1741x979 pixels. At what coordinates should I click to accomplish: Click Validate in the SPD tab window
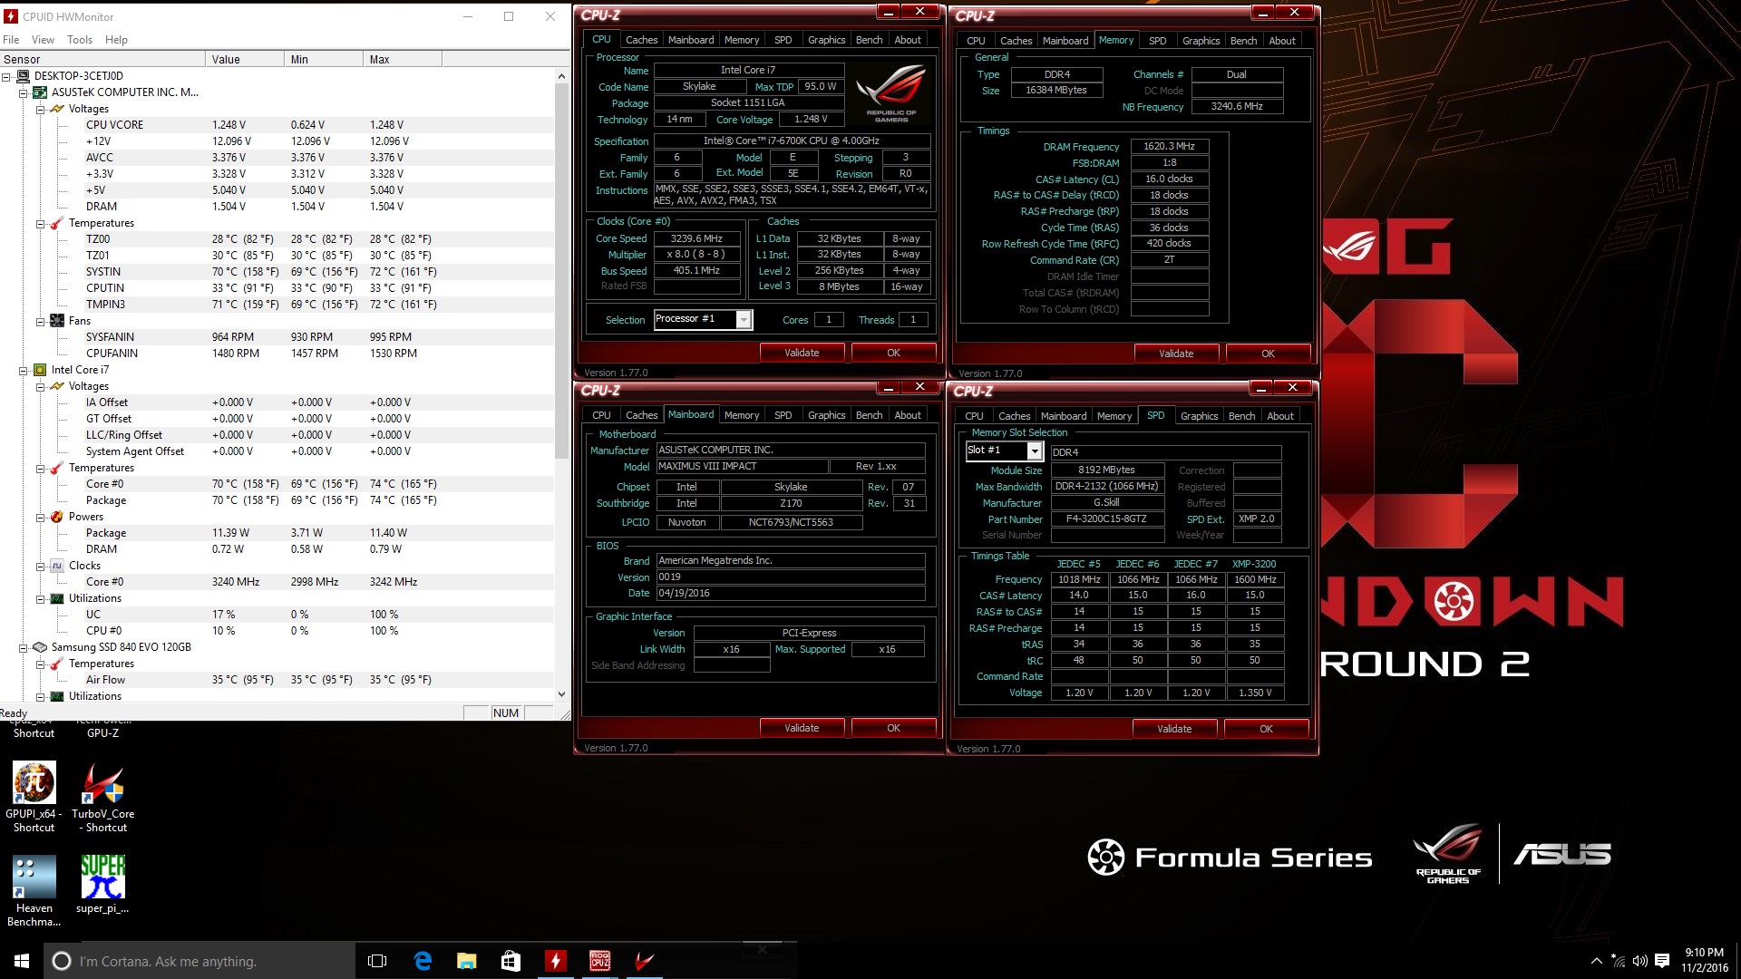click(1174, 729)
